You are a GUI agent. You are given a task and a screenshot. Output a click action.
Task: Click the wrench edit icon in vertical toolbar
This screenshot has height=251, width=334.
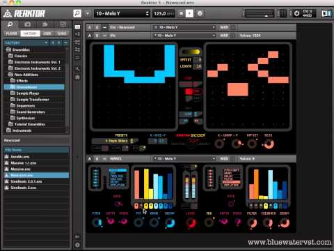click(77, 69)
